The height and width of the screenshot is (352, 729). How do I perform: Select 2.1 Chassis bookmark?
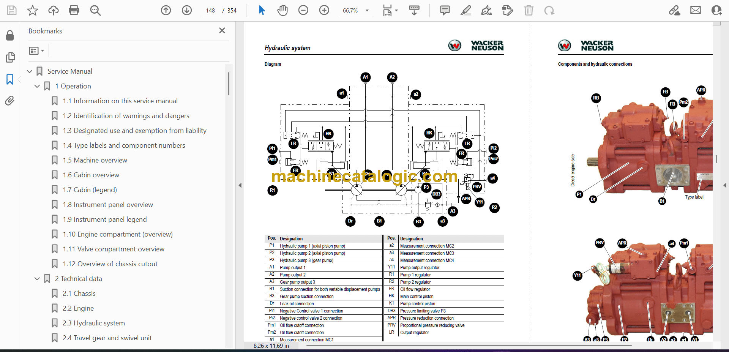pos(79,294)
